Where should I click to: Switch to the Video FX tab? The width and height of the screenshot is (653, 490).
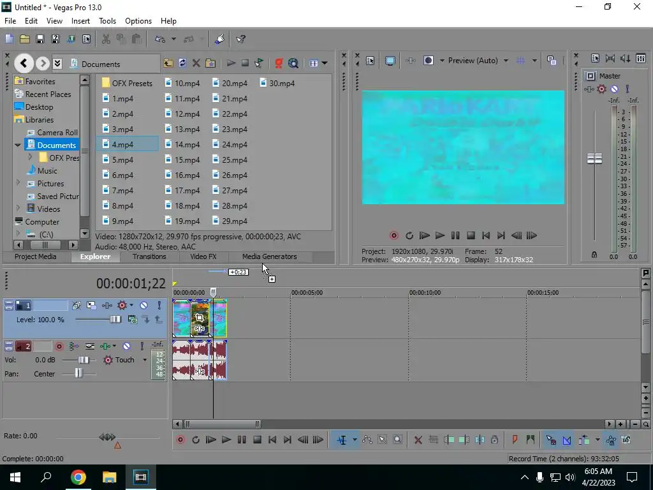click(203, 256)
